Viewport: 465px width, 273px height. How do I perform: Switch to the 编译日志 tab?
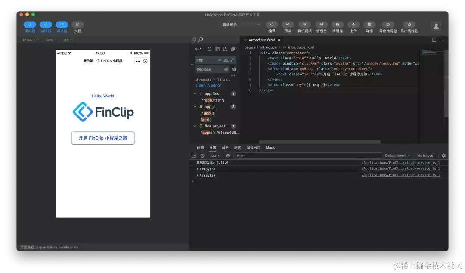[253, 148]
